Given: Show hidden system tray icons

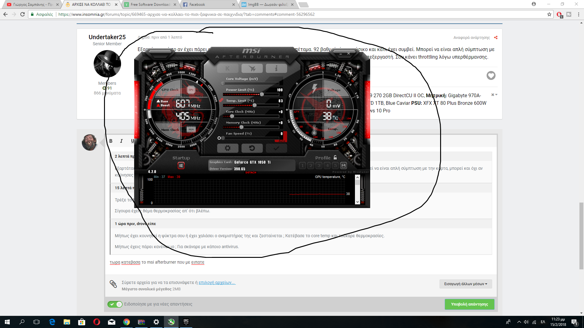Looking at the screenshot, I should 519,322.
